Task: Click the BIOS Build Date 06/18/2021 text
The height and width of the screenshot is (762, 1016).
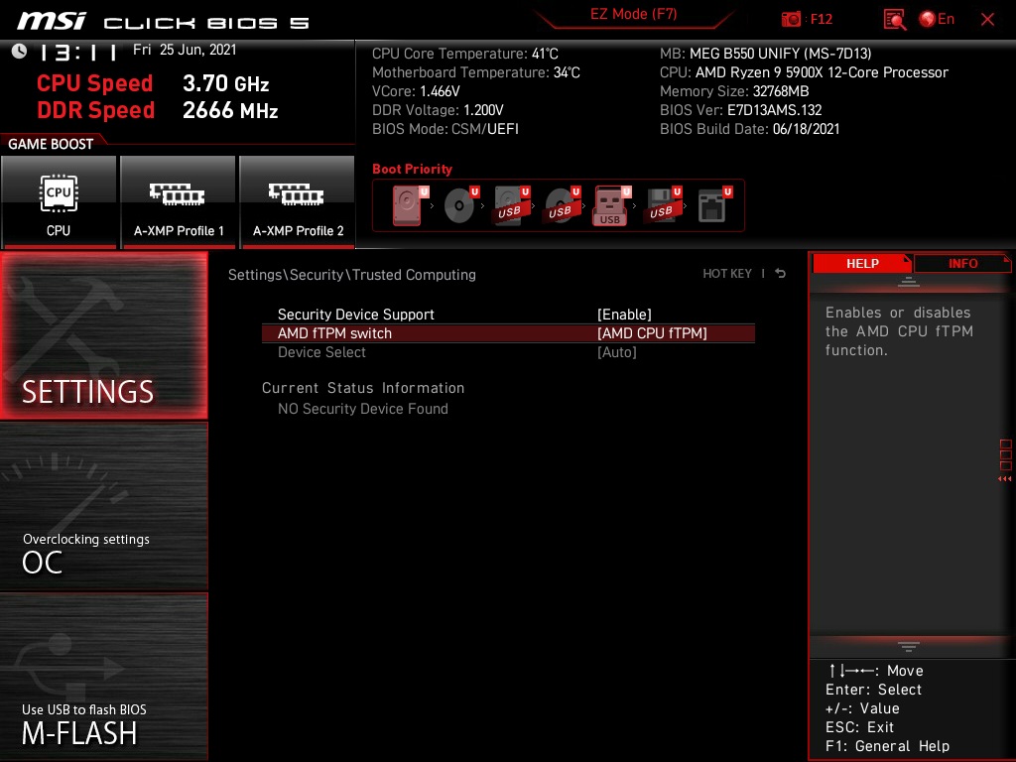Action: point(750,129)
